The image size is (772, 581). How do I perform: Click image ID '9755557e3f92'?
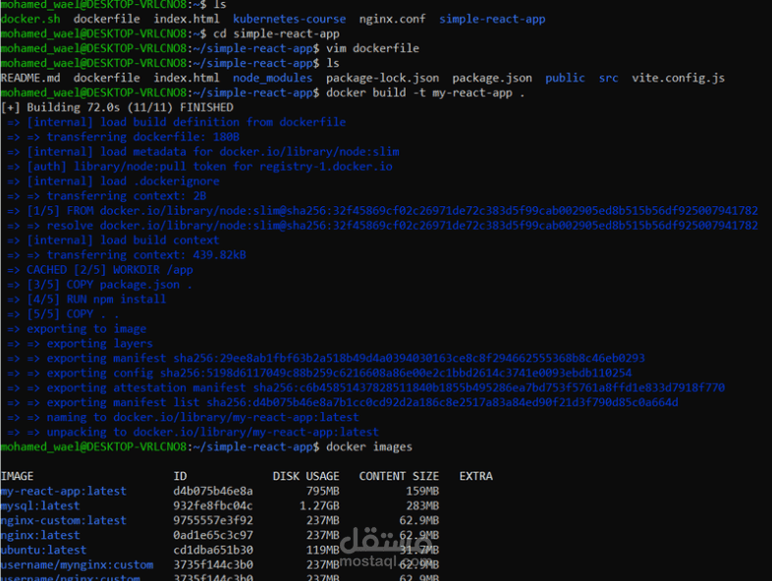213,521
